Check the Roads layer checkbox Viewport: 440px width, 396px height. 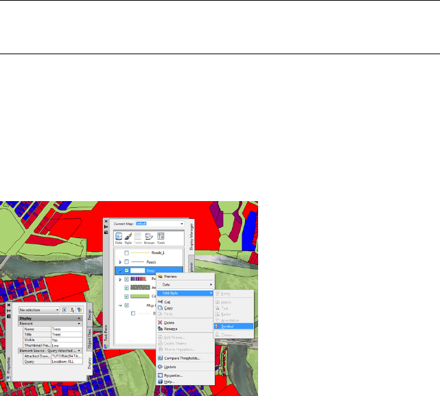tap(126, 262)
